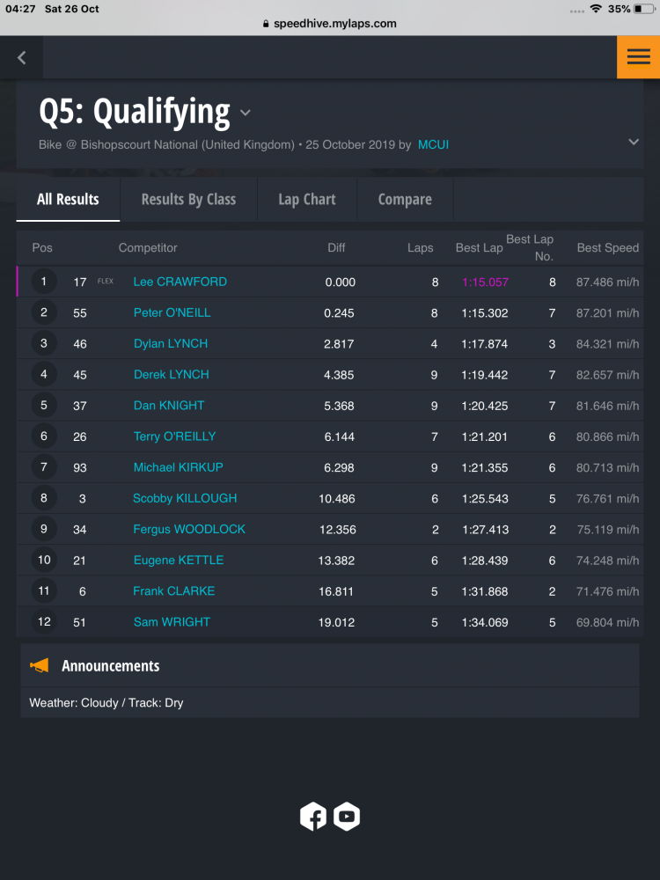Open the YouTube icon link
The width and height of the screenshot is (660, 880).
click(x=347, y=816)
